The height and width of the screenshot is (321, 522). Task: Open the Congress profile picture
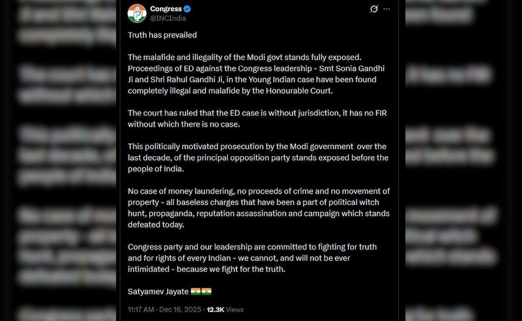(137, 12)
